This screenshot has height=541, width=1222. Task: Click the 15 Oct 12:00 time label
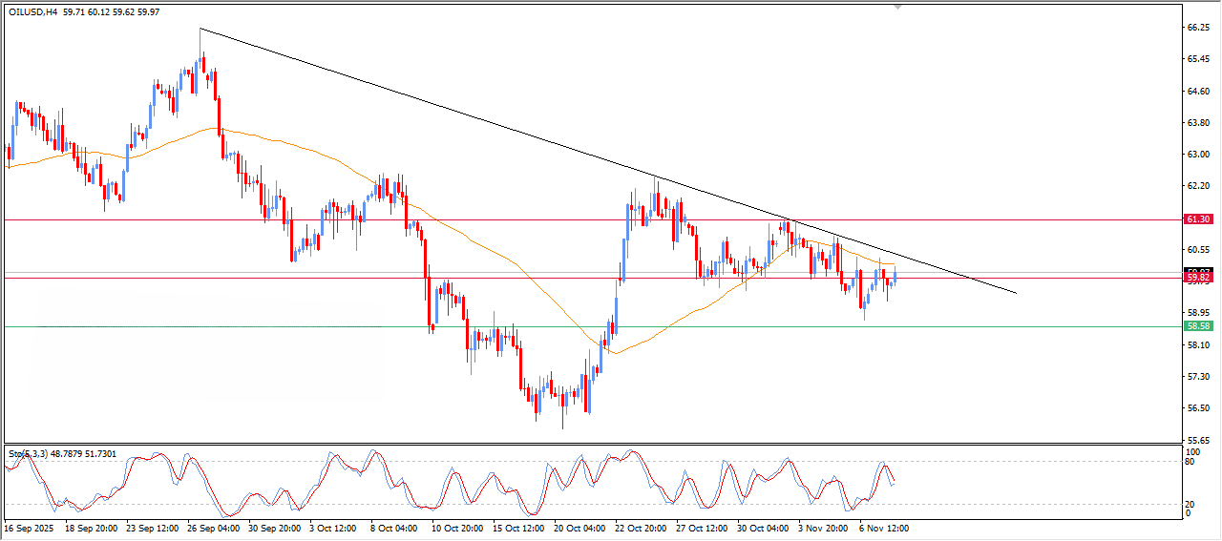point(519,528)
